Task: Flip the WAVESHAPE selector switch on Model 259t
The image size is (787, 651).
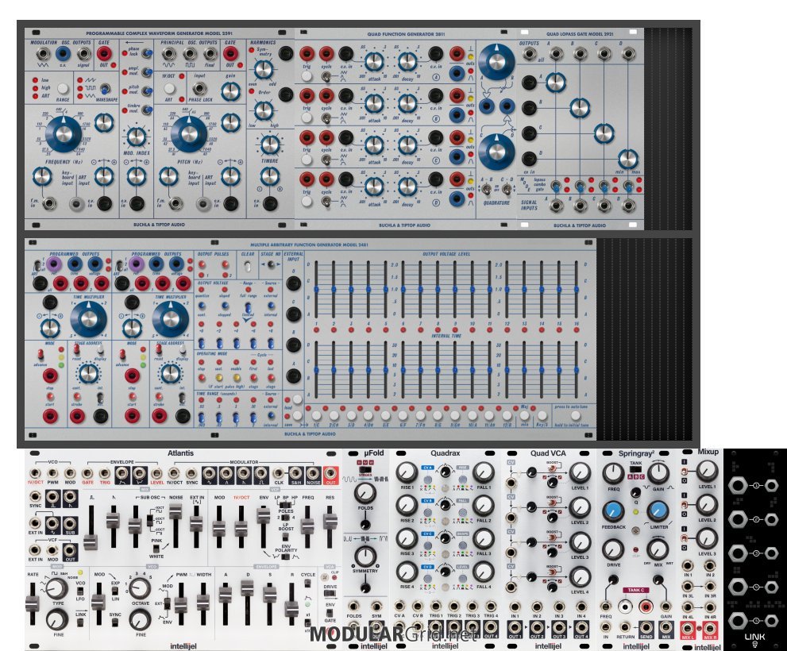Action: click(x=104, y=90)
